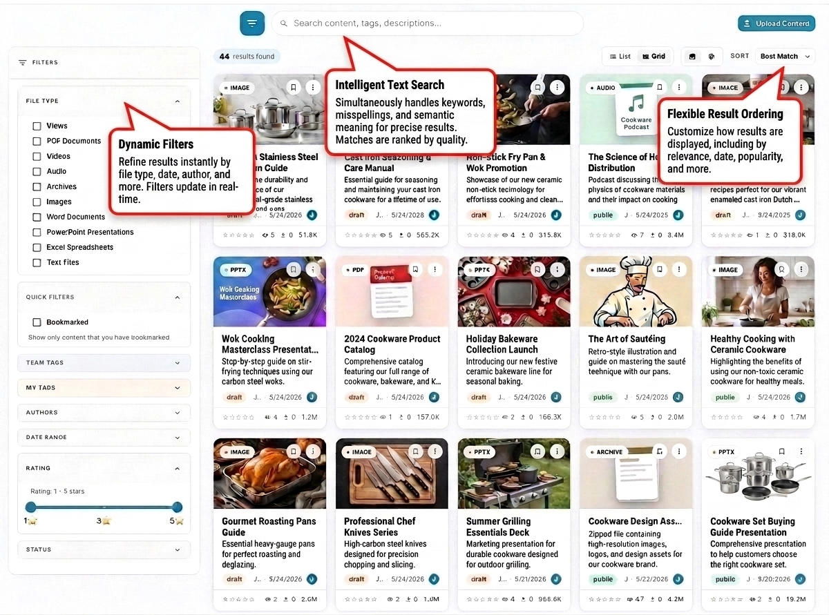Check the PDF Documents checkbox
Screen dimensions: 829x615
(x=37, y=141)
